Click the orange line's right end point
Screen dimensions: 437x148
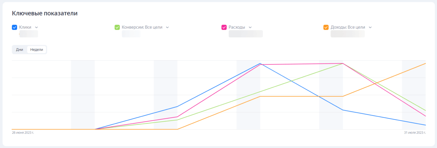pos(426,63)
